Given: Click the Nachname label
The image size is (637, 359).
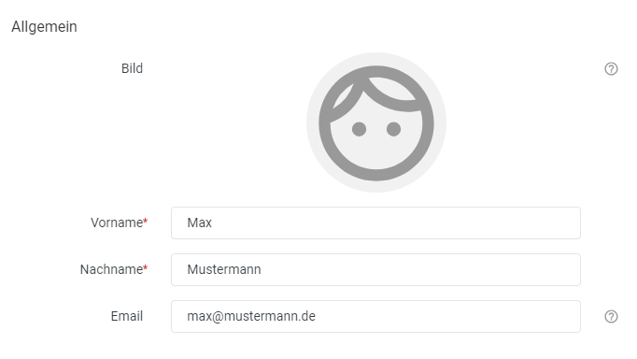Looking at the screenshot, I should click(111, 269).
